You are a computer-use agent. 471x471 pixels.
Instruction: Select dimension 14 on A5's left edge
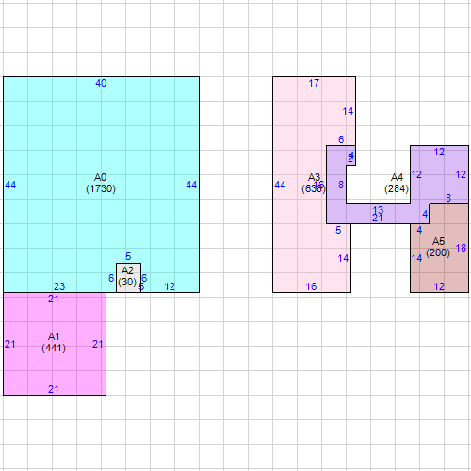tap(416, 258)
